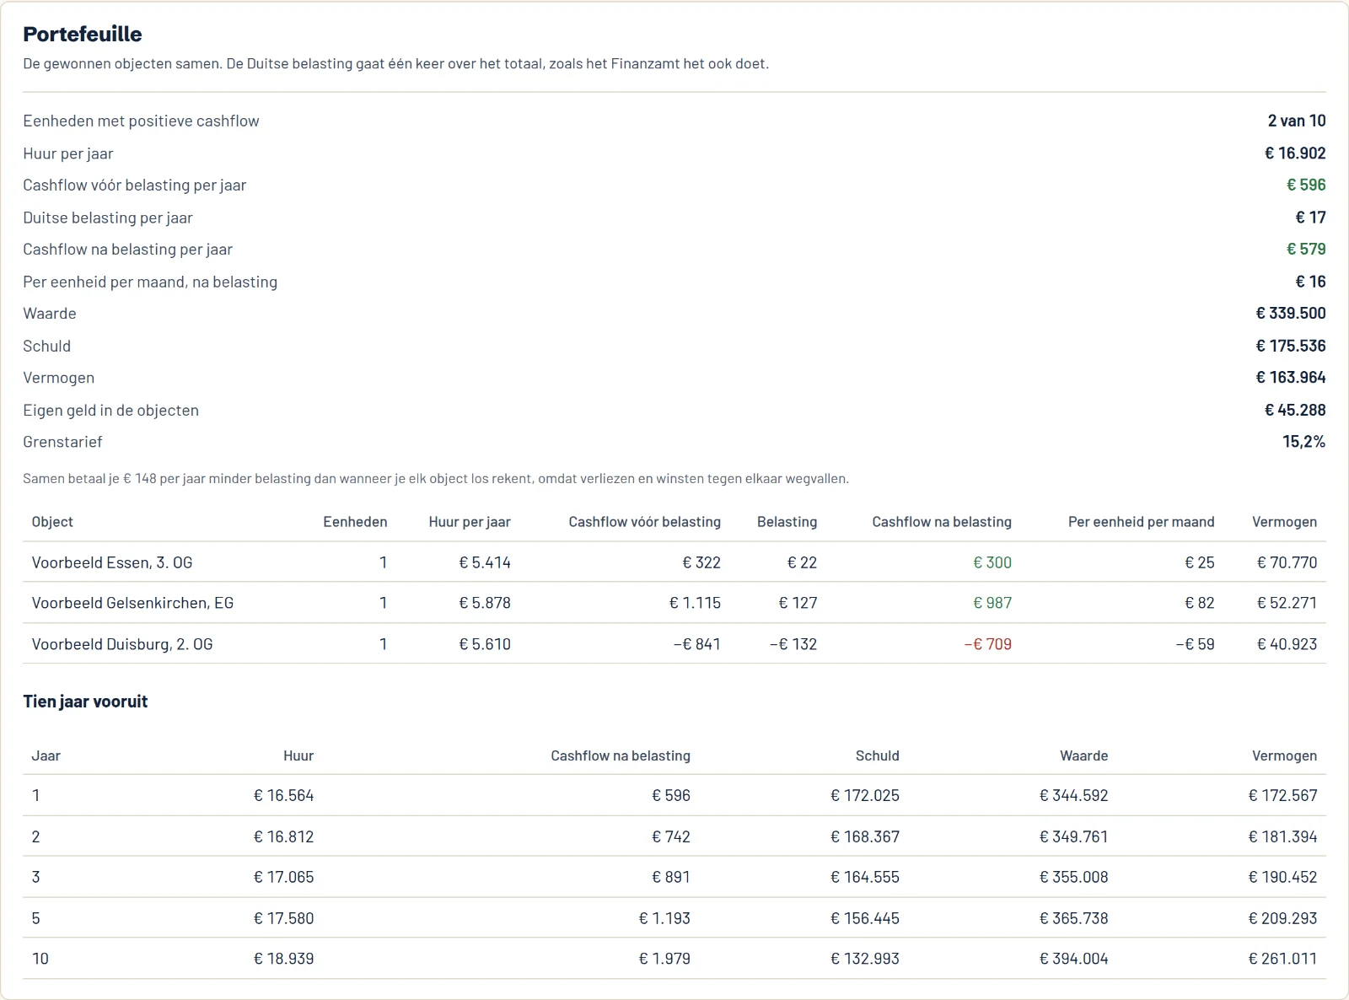This screenshot has height=1000, width=1349.
Task: Click Gelsenkirchen per-month value € 82
Action: coord(1200,603)
